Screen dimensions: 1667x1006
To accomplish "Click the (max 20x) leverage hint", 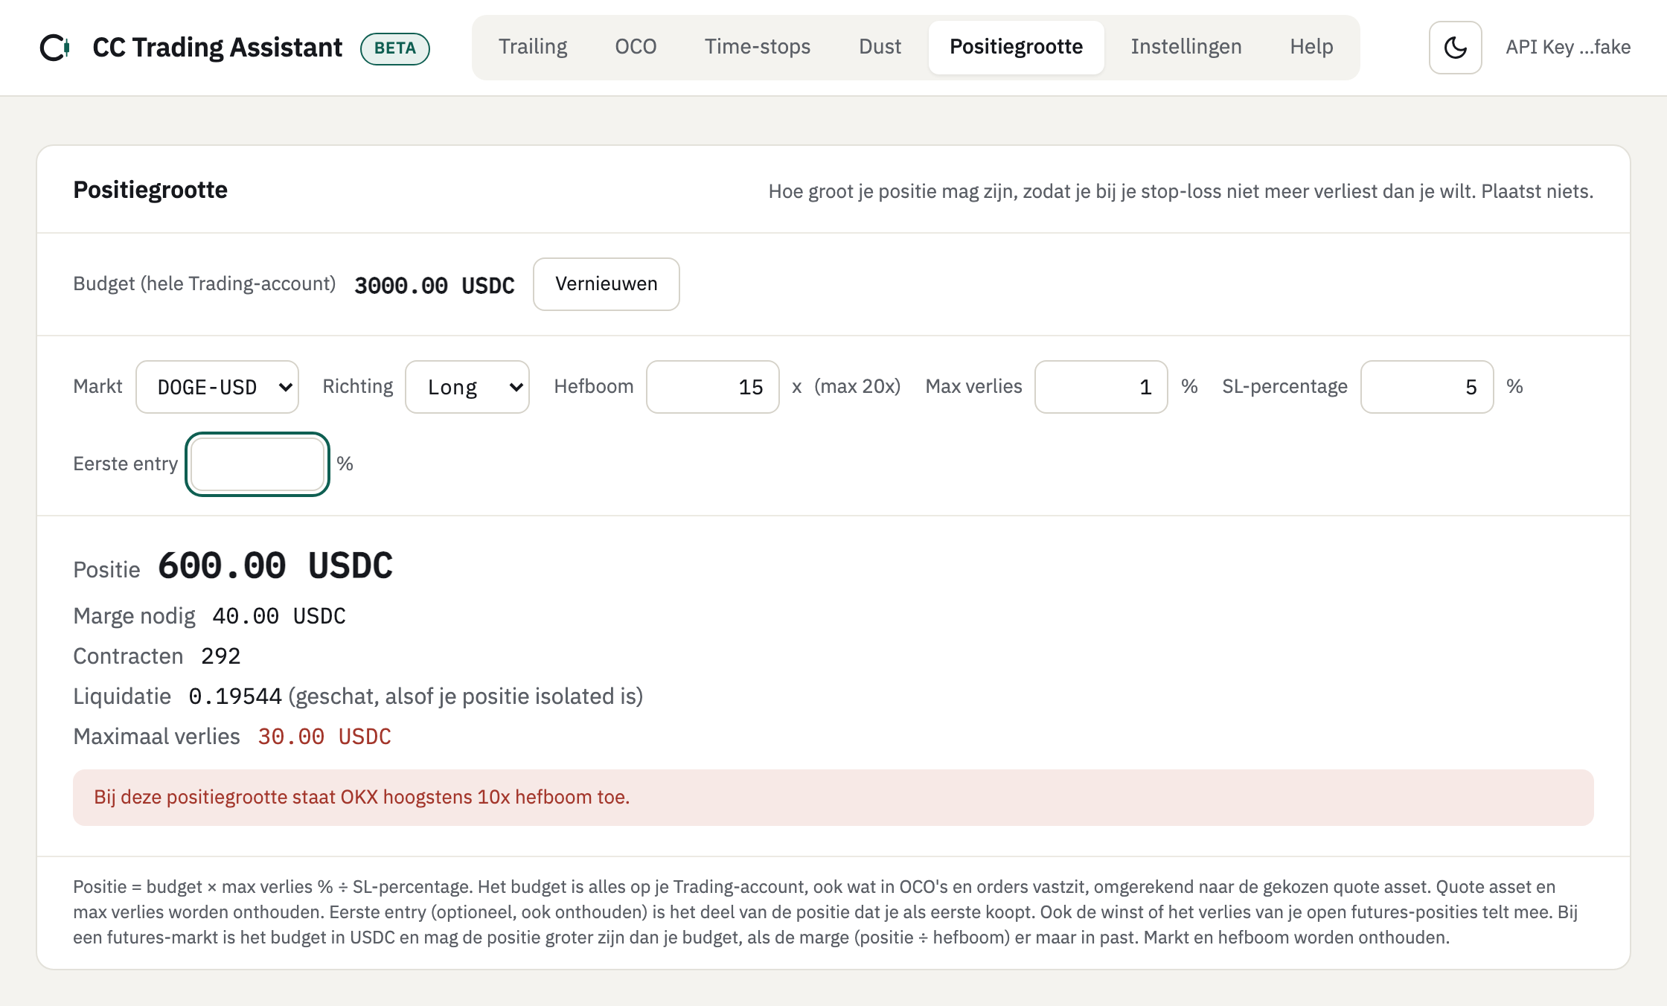I will click(857, 387).
